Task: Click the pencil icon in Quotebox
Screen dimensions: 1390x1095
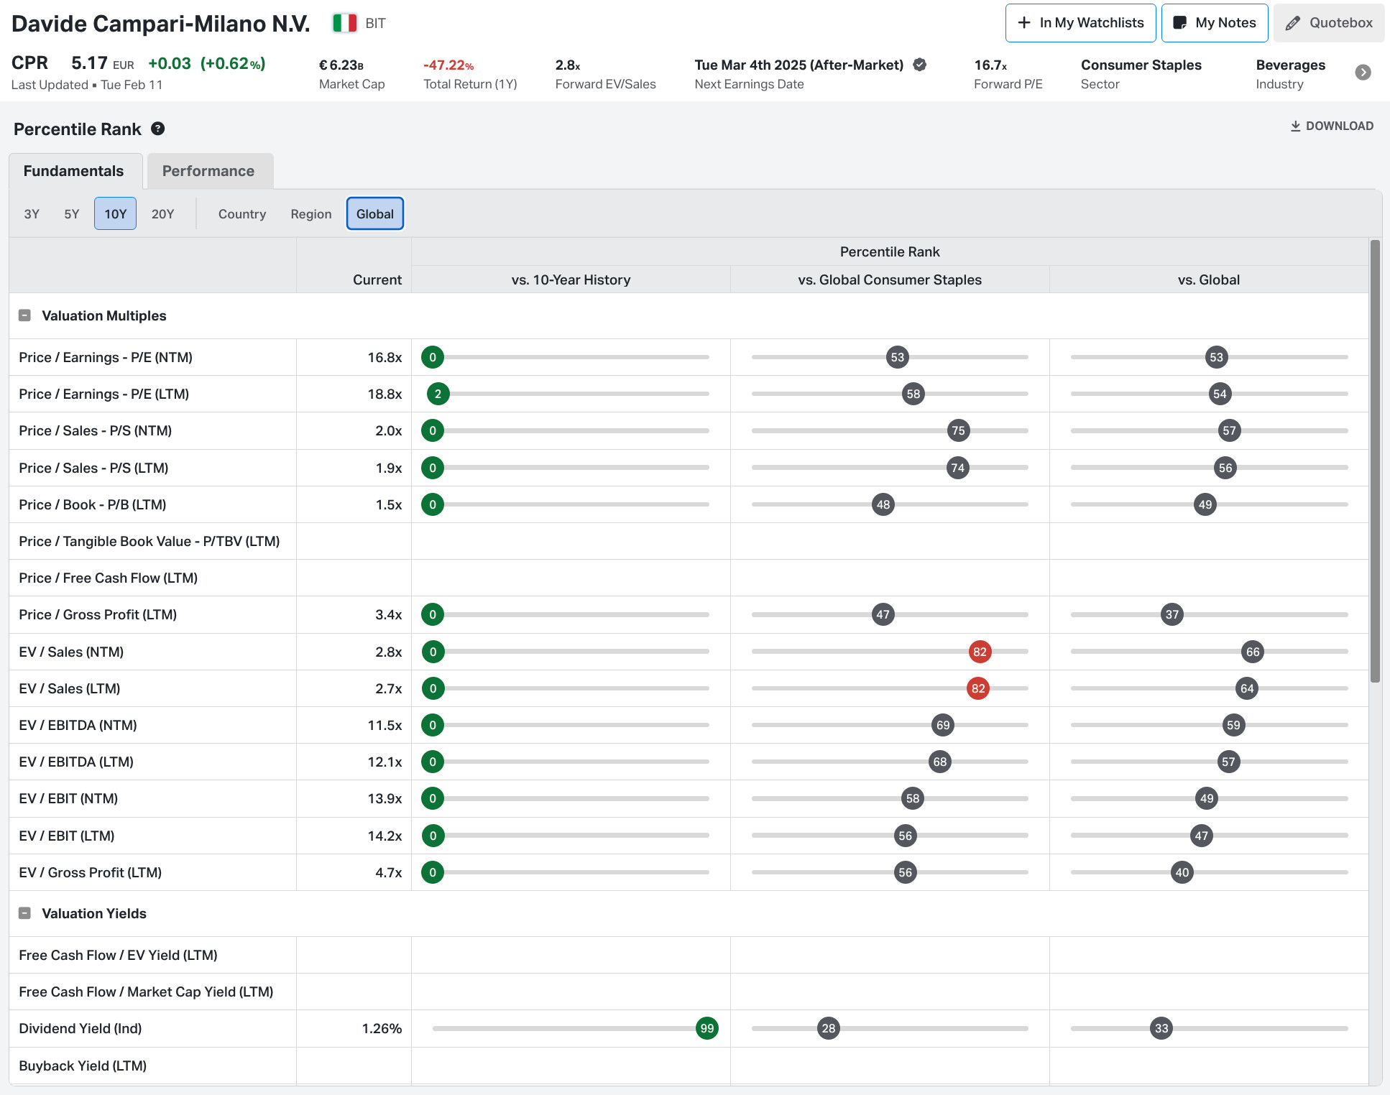Action: (1292, 23)
